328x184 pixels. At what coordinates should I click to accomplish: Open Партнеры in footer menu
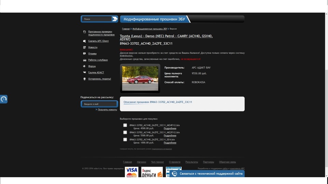pos(208,162)
